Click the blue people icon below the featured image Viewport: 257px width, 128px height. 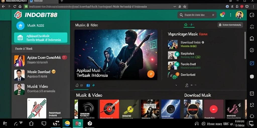coord(88,85)
